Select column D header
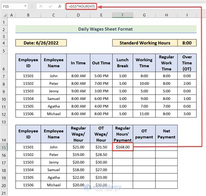 (x=78, y=15)
